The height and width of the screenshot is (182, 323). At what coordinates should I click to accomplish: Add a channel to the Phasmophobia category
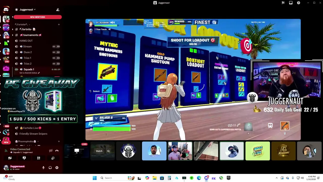click(x=59, y=141)
